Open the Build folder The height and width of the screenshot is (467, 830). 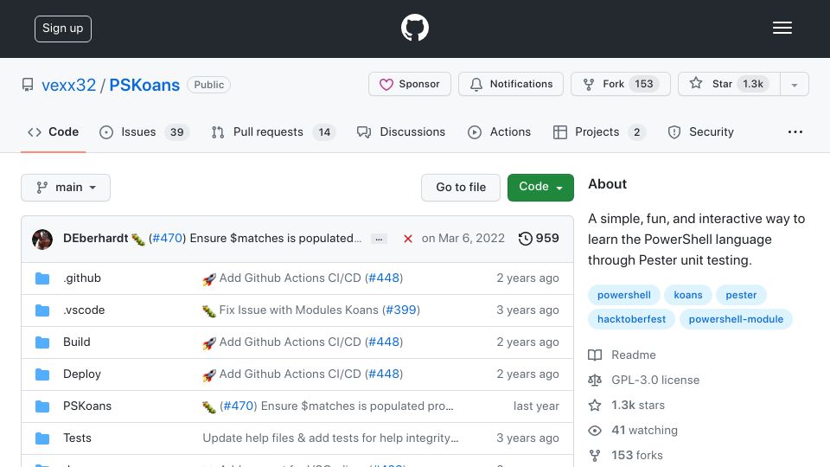pos(77,342)
